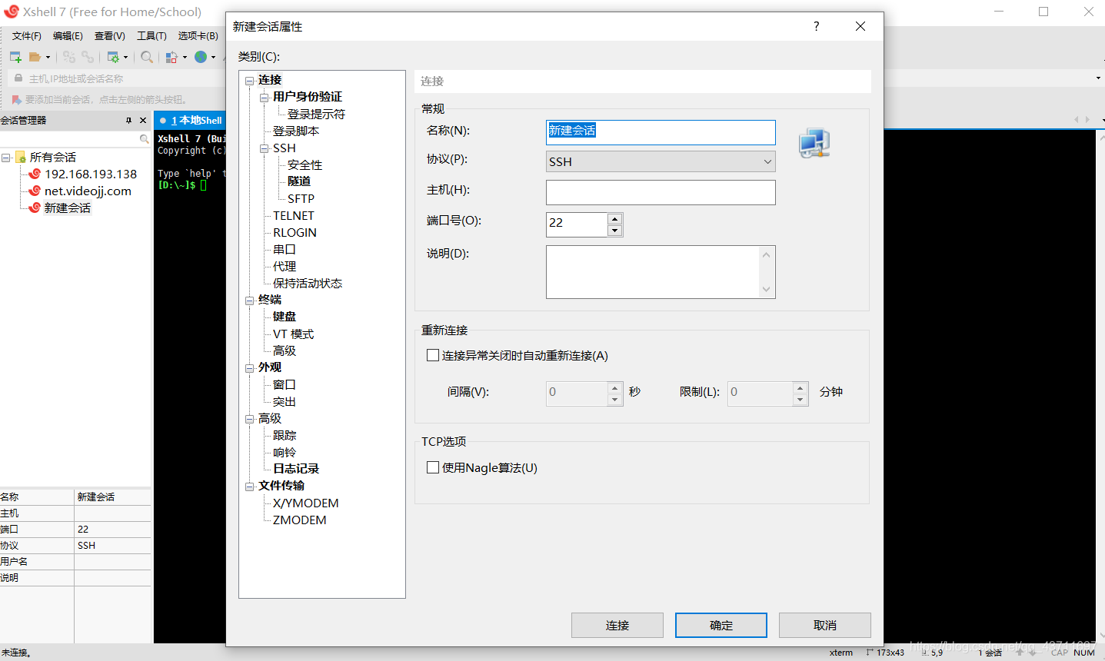This screenshot has height=661, width=1105.
Task: Collapse the 连接 category node
Action: (x=250, y=80)
